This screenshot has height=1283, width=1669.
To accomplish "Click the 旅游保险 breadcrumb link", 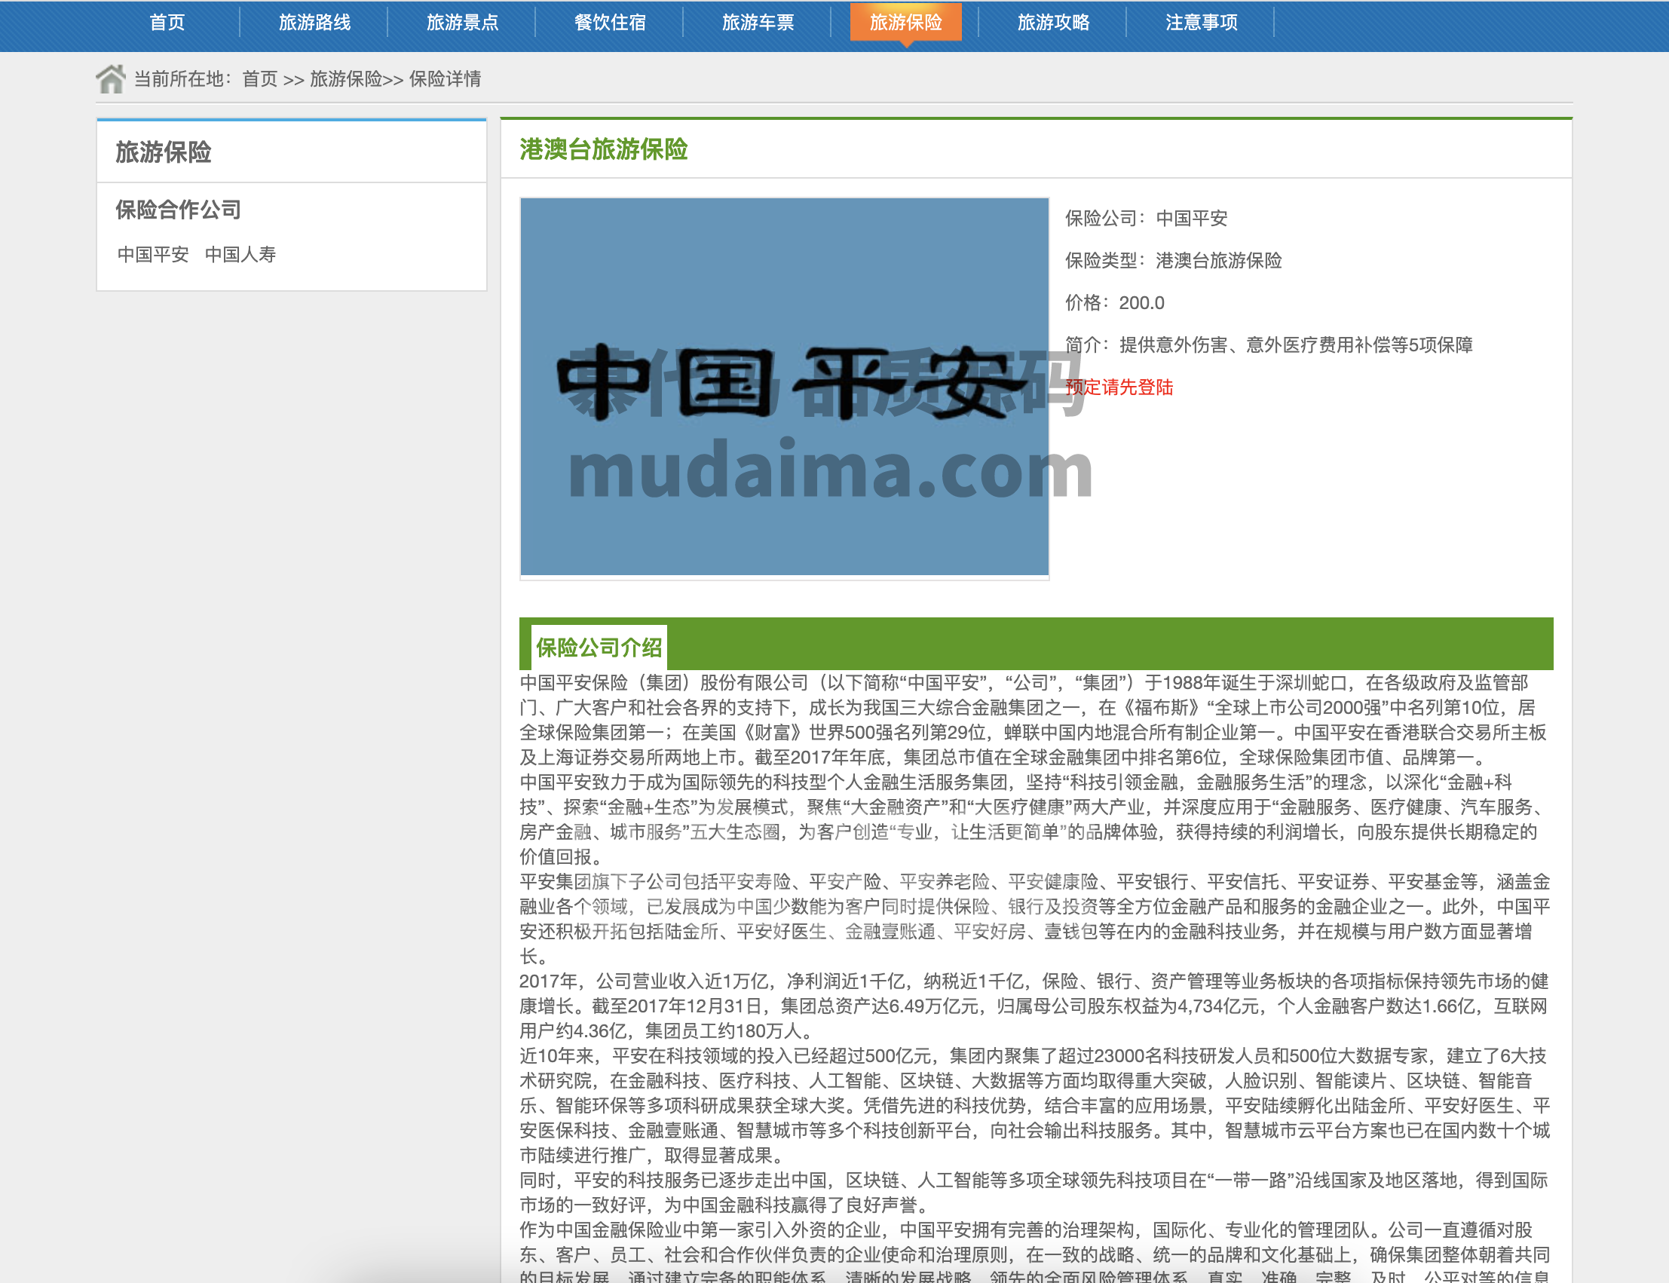I will click(345, 78).
